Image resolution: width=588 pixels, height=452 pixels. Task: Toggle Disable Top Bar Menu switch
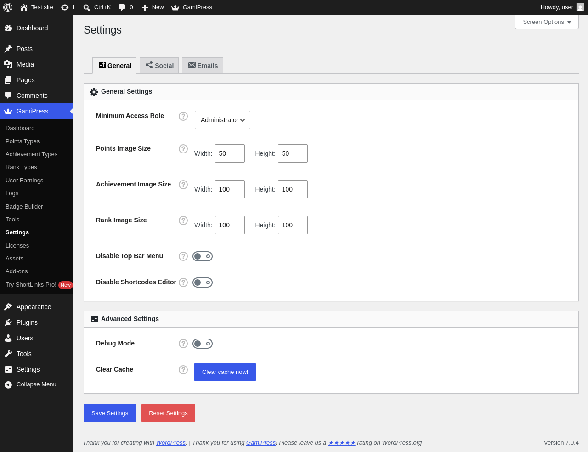203,256
